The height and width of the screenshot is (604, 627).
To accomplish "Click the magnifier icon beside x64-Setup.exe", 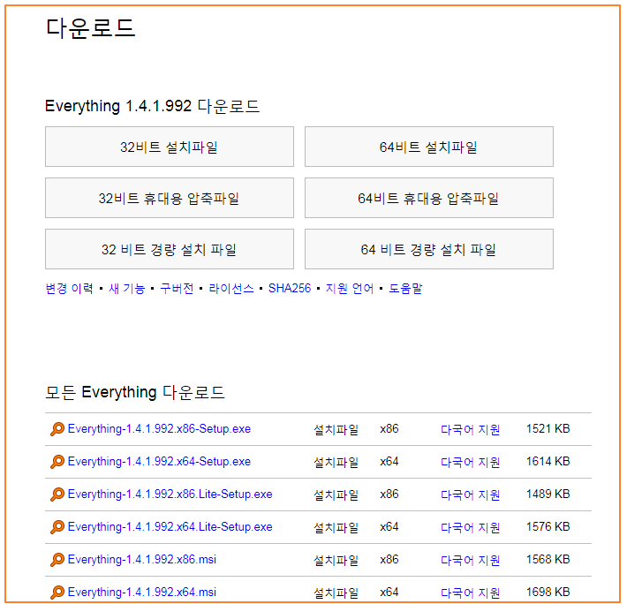I will (57, 462).
